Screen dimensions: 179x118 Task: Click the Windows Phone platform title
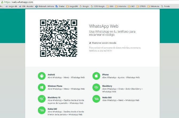click(x=55, y=86)
